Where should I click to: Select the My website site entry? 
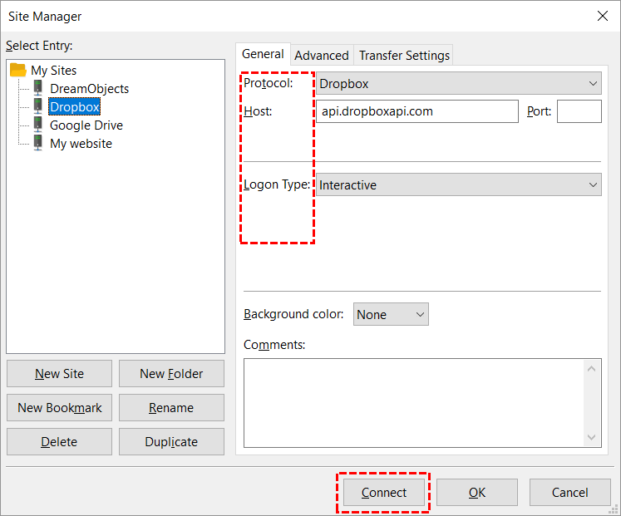[x=81, y=143]
